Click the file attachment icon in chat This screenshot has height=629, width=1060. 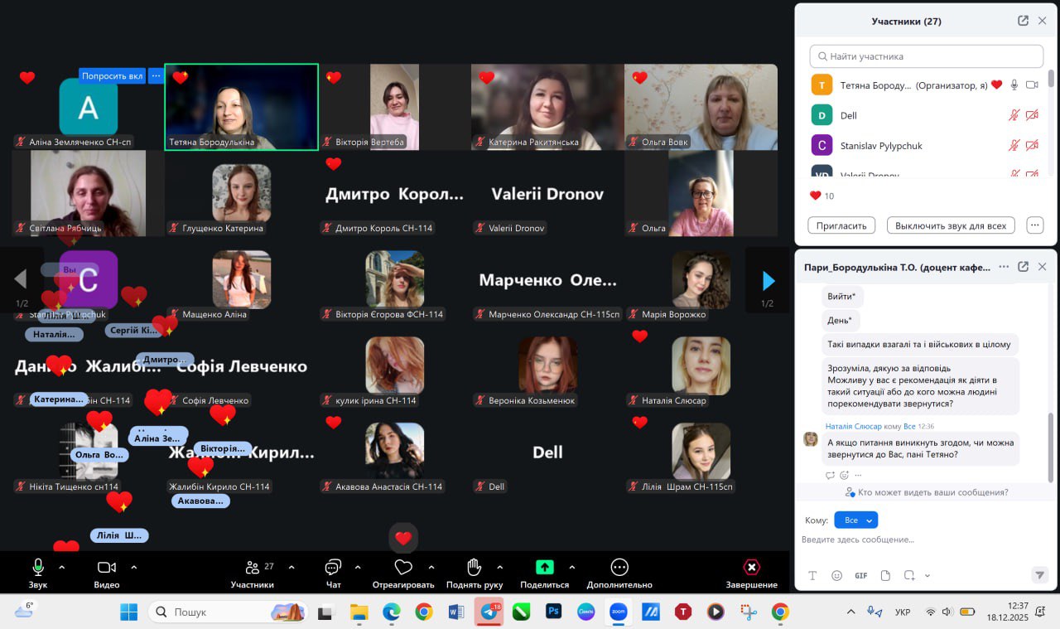pyautogui.click(x=885, y=575)
